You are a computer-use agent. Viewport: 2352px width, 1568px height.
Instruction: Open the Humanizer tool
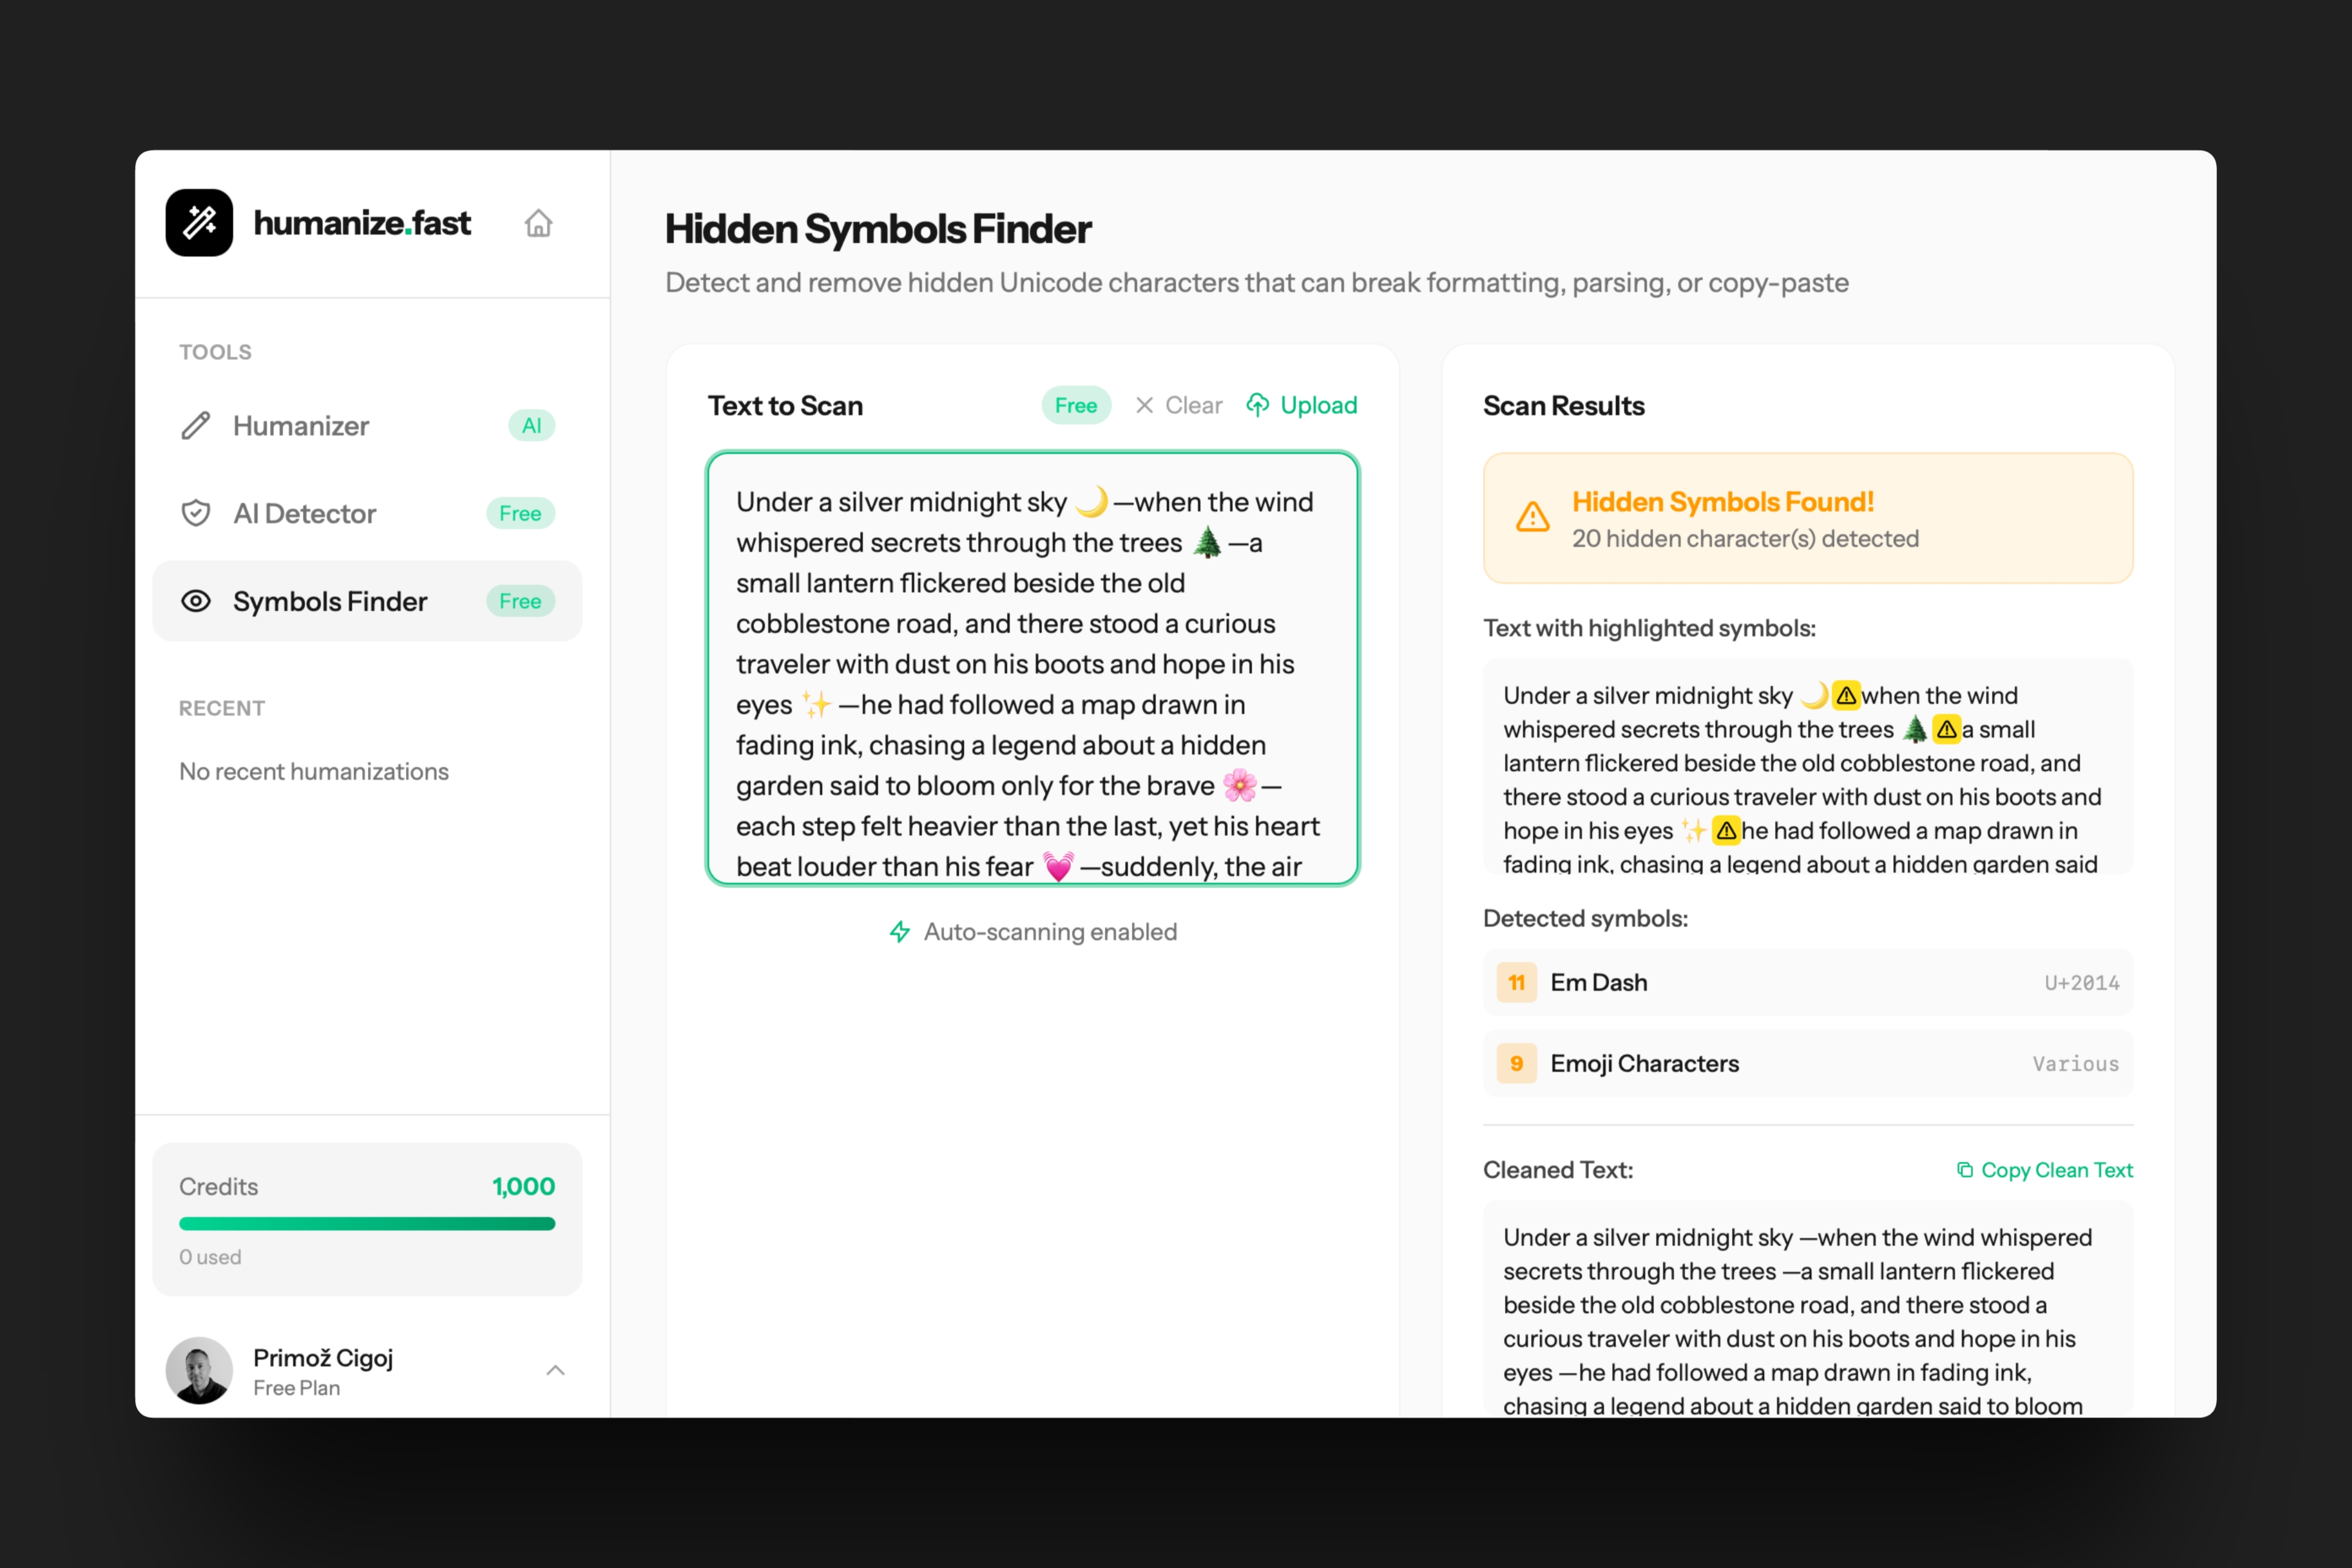(301, 426)
